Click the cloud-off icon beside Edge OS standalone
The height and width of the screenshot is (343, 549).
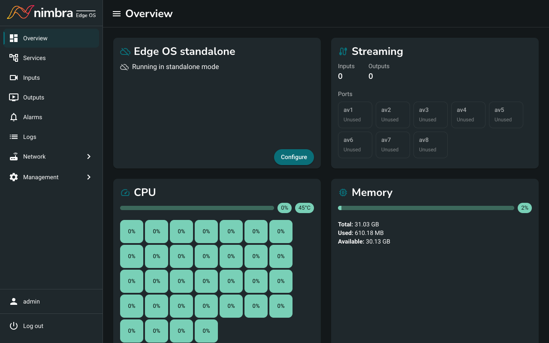(125, 52)
